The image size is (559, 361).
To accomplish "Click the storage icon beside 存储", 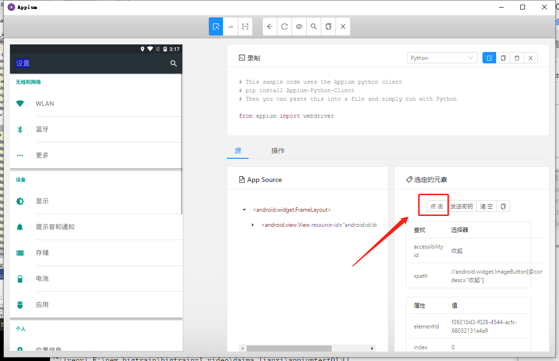I will coord(20,253).
